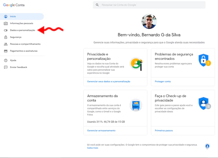218x158 pixels.
Task: Click the profile photo avatar
Action: 149,22
